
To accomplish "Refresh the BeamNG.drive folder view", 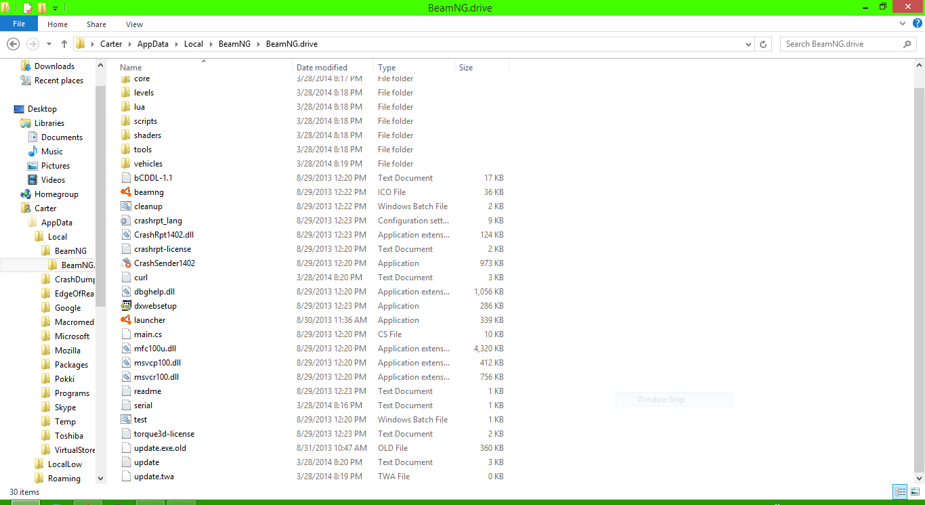I will point(763,44).
